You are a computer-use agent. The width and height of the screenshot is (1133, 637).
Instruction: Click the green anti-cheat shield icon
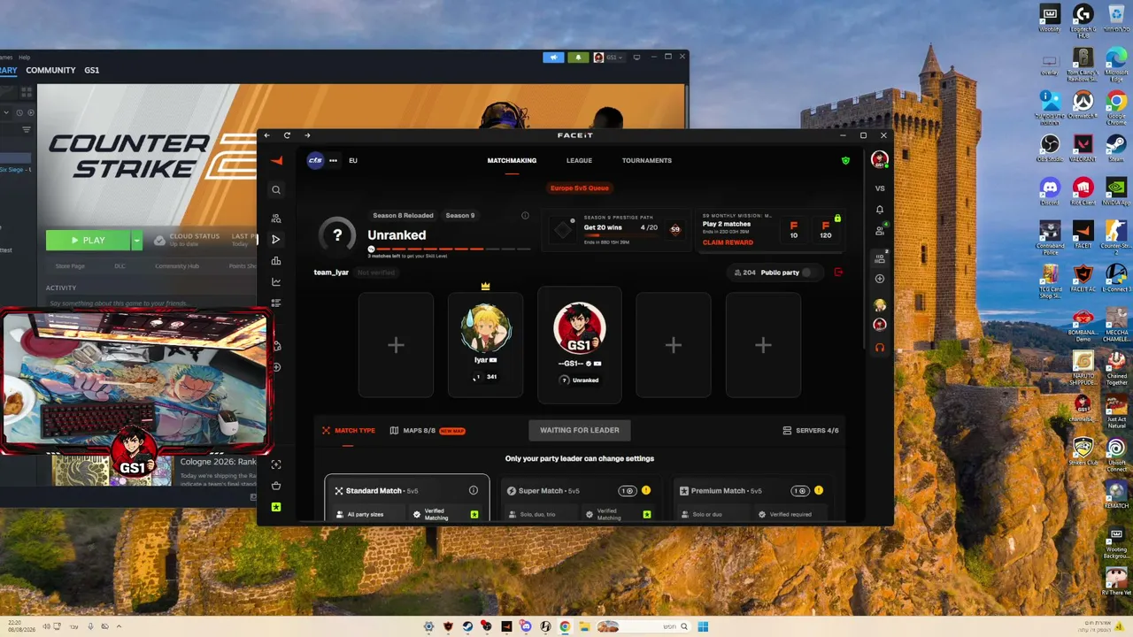tap(845, 161)
